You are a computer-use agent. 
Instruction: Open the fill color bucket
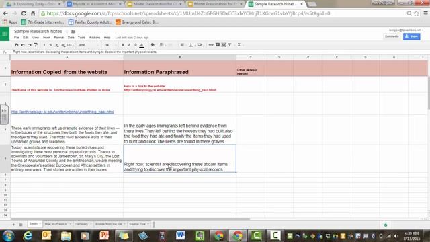[153, 45]
